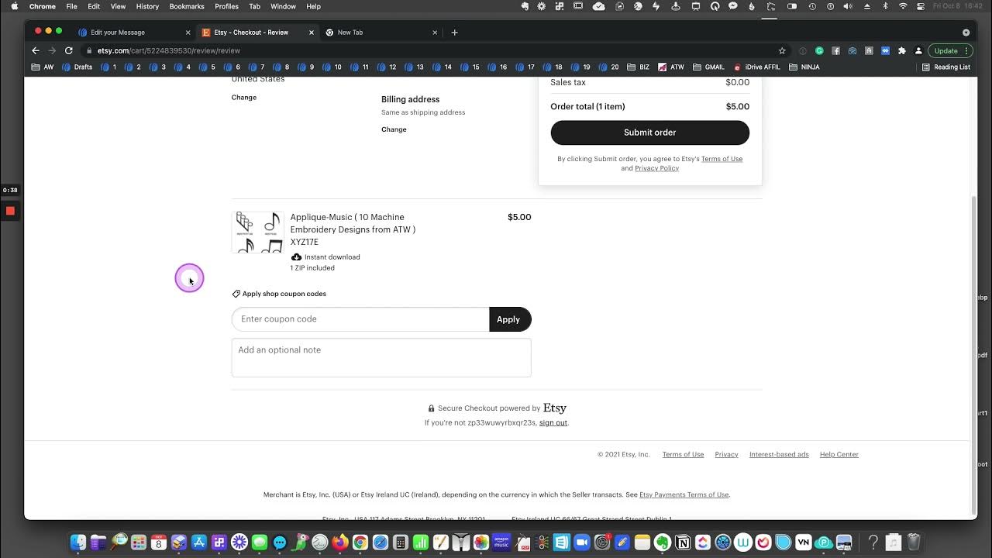
Task: Click Change under shipping address
Action: click(x=244, y=98)
